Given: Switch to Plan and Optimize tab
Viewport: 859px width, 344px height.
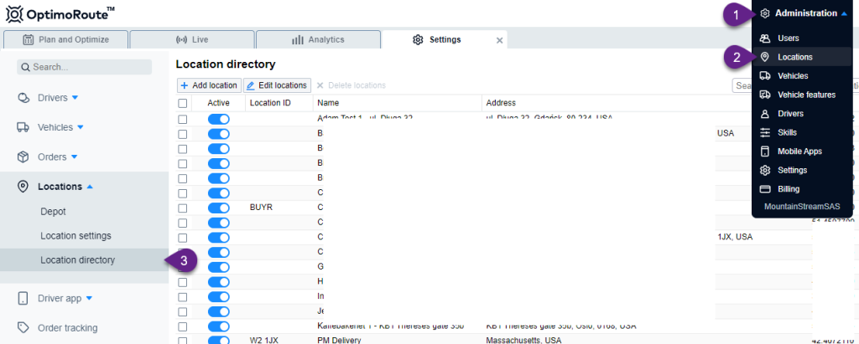Looking at the screenshot, I should pos(65,39).
